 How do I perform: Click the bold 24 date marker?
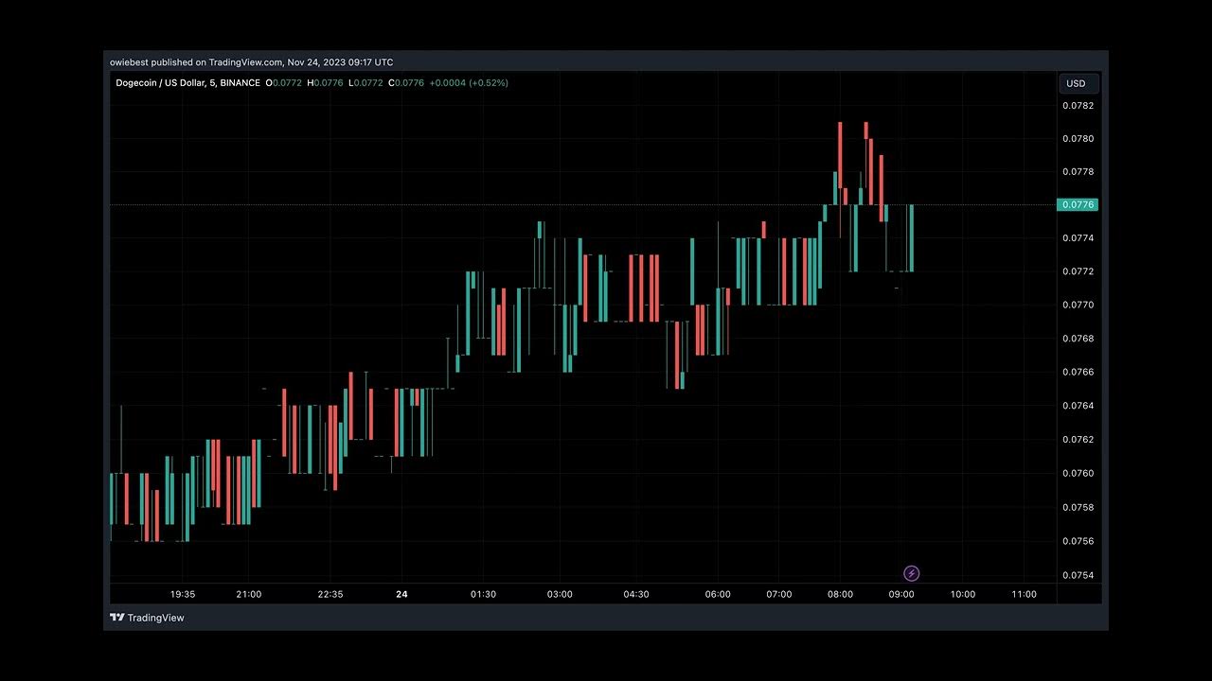tap(401, 594)
